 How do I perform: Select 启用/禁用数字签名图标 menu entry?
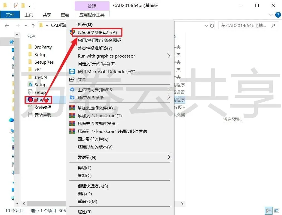[x=99, y=40]
